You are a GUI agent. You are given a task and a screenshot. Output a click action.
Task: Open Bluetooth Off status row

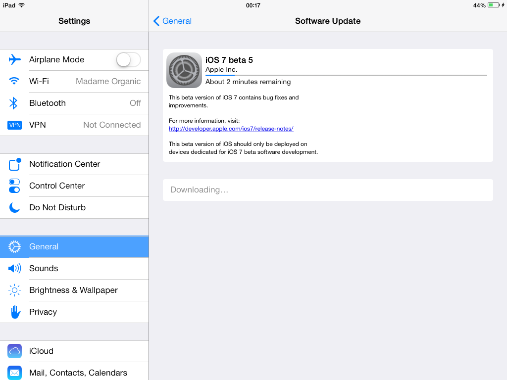tap(74, 103)
